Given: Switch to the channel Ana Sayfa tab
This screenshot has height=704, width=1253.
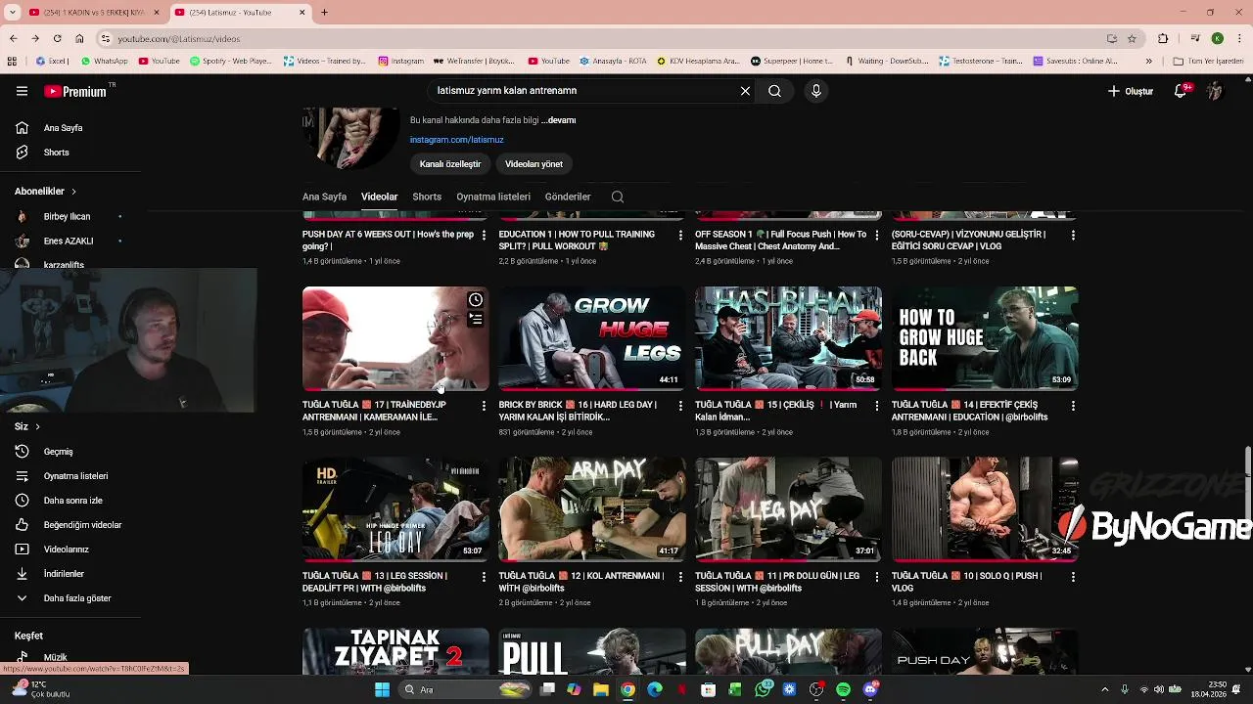Looking at the screenshot, I should tap(324, 197).
